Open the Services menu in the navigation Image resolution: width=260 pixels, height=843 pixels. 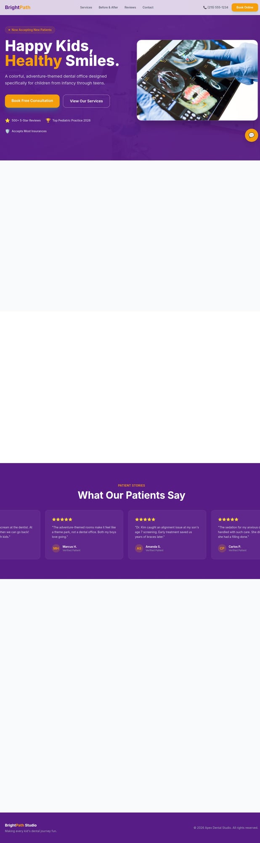point(86,7)
